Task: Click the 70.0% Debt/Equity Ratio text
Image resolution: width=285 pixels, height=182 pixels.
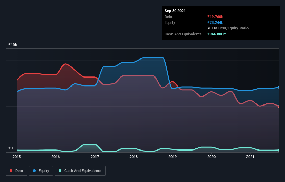Action: [228, 28]
